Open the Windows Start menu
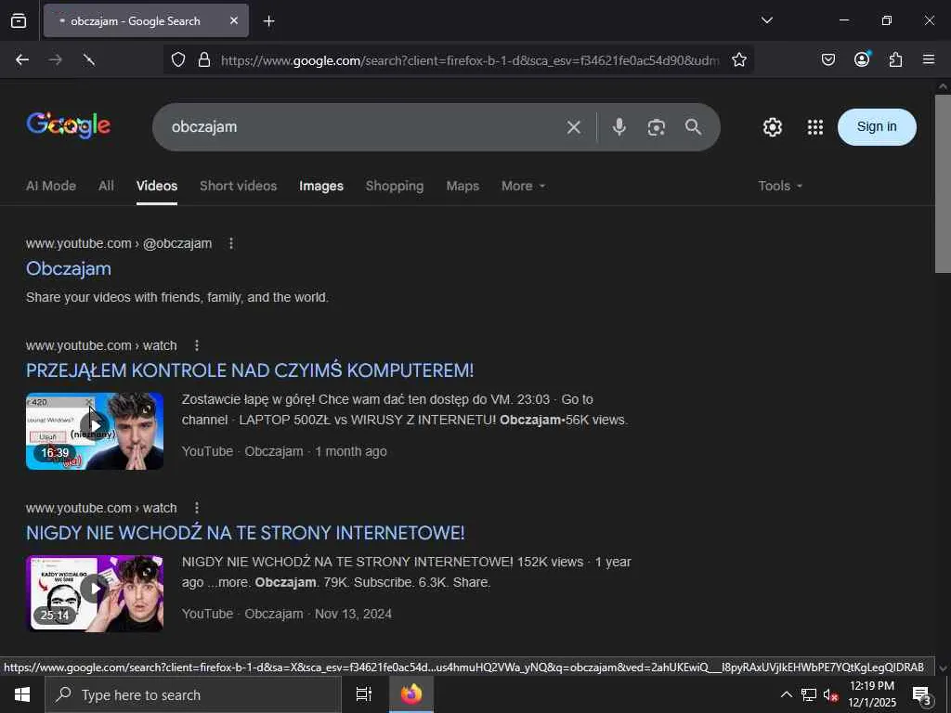 click(x=22, y=694)
